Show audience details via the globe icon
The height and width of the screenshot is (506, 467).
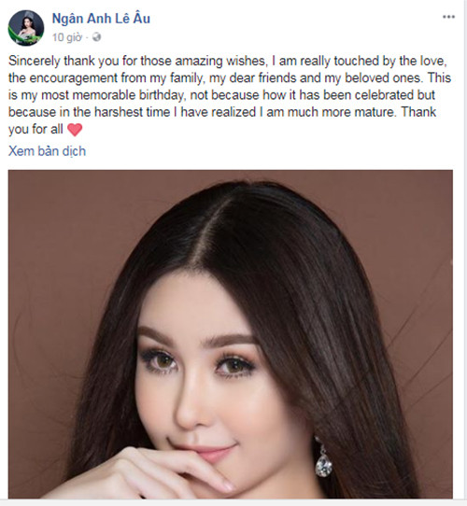point(96,37)
